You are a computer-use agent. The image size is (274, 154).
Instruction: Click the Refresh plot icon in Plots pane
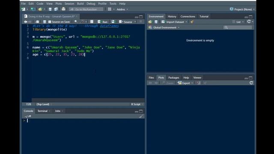click(251, 83)
